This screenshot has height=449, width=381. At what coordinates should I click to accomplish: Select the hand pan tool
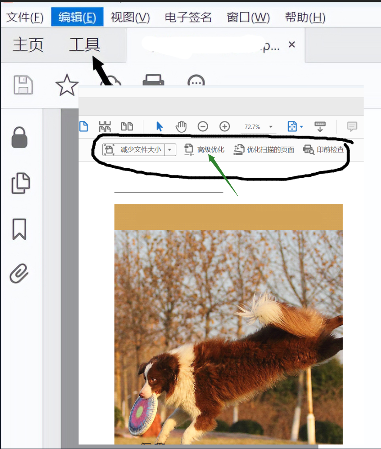181,126
